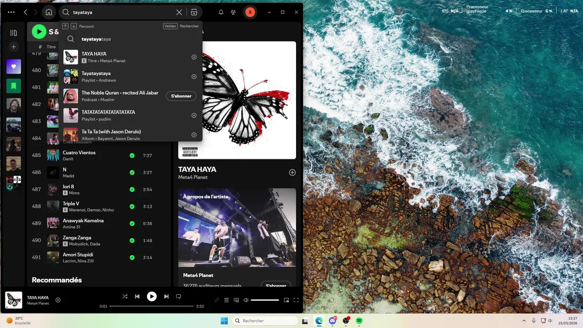Add TAYA HAYA from the right panel
The image size is (583, 328).
click(292, 173)
